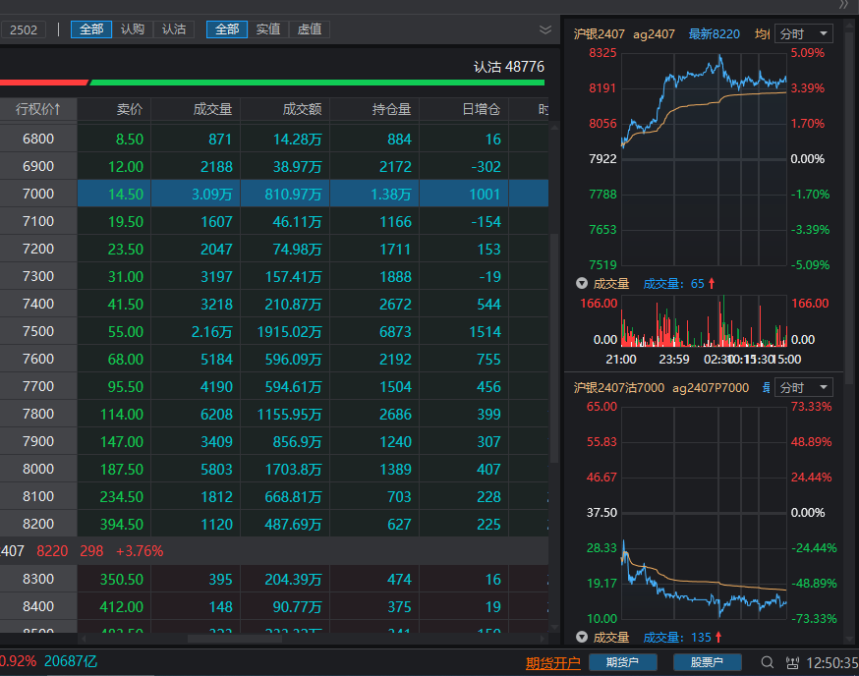Select the first 全部 option-type filter
Image resolution: width=859 pixels, height=676 pixels.
pos(91,29)
